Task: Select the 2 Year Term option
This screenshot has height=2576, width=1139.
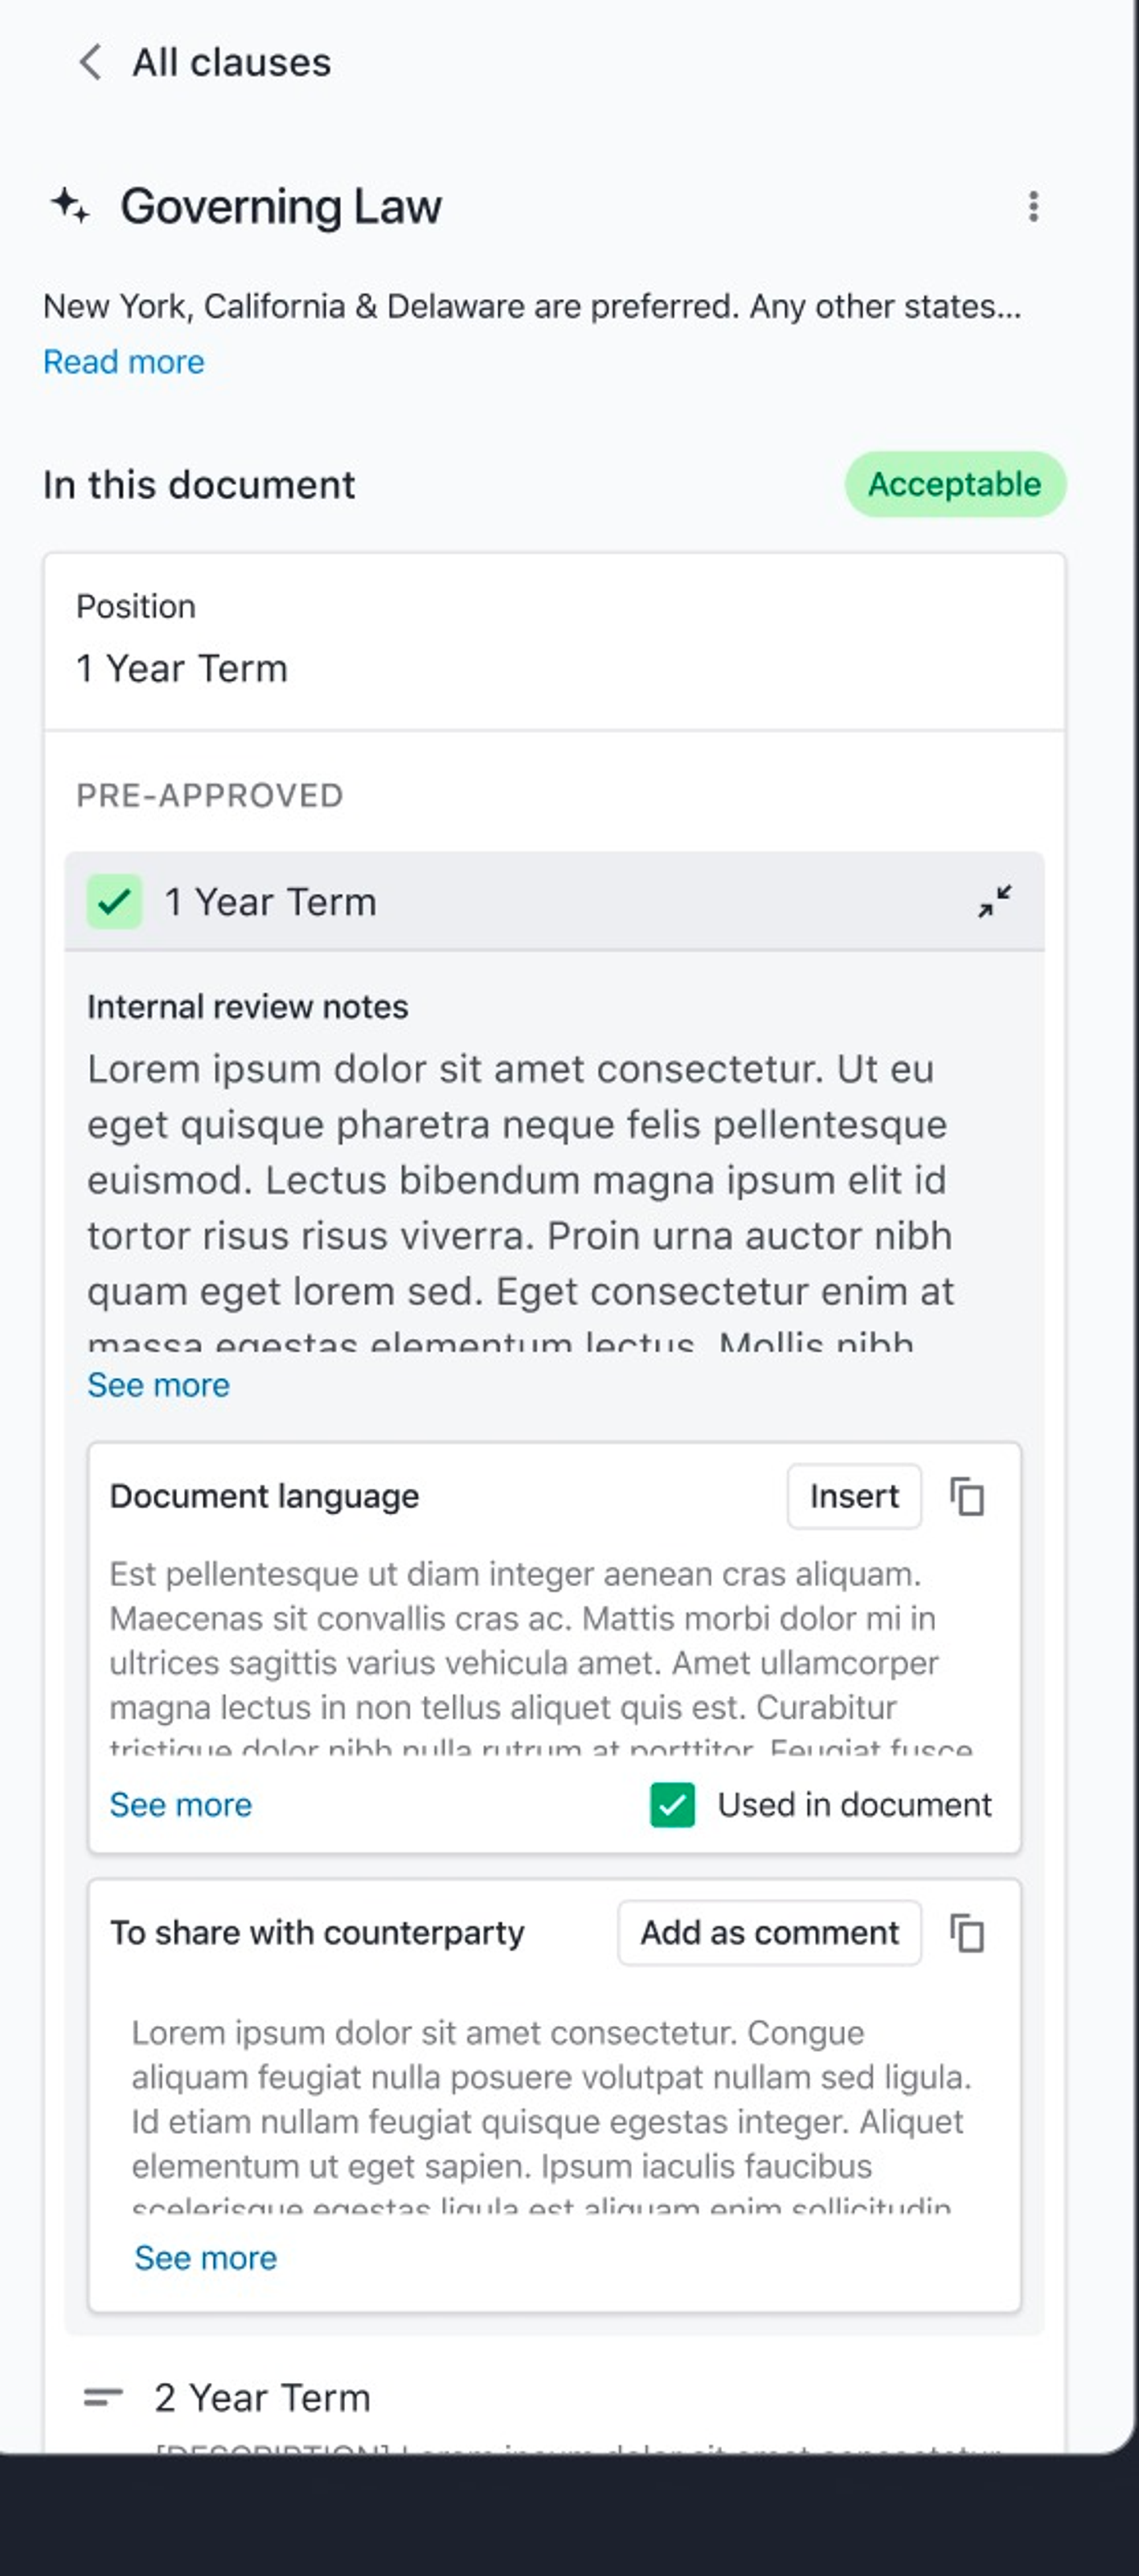Action: click(x=262, y=2398)
